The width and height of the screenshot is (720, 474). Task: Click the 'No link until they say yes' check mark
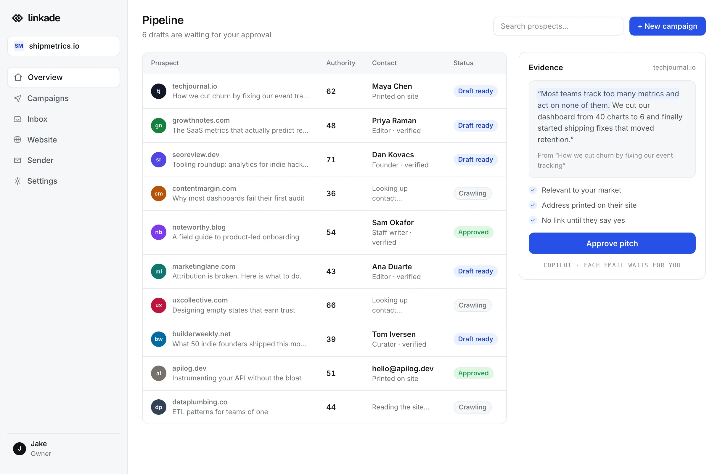click(x=533, y=220)
